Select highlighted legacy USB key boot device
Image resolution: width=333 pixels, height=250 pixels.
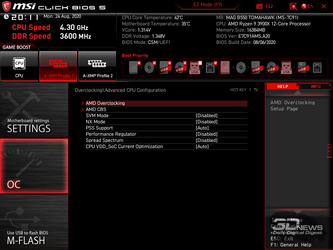click(x=286, y=67)
